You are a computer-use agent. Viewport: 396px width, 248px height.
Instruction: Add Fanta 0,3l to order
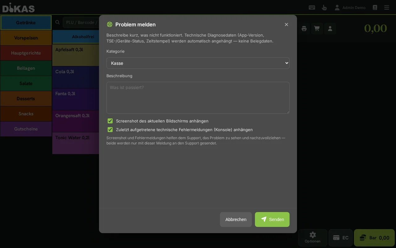(76, 99)
